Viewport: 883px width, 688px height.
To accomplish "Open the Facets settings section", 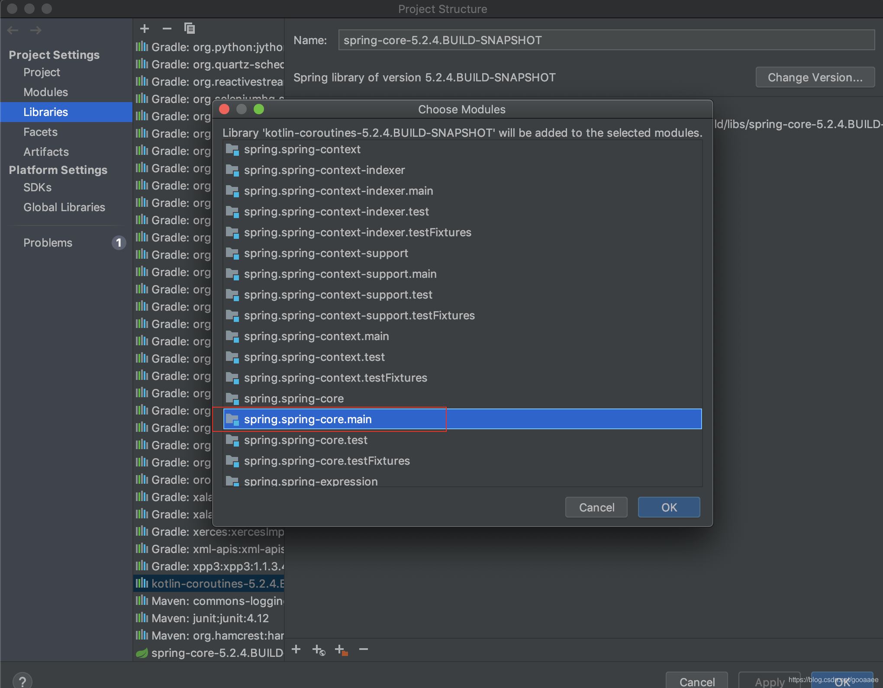I will (x=39, y=131).
